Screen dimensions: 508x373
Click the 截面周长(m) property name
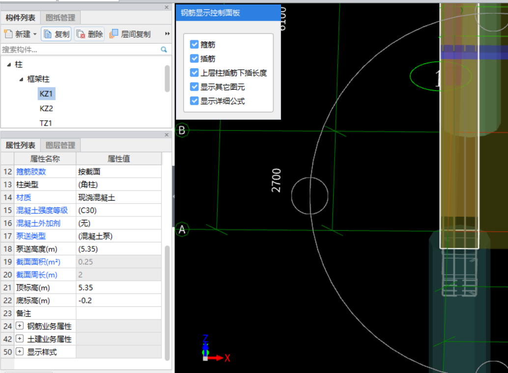pos(37,274)
